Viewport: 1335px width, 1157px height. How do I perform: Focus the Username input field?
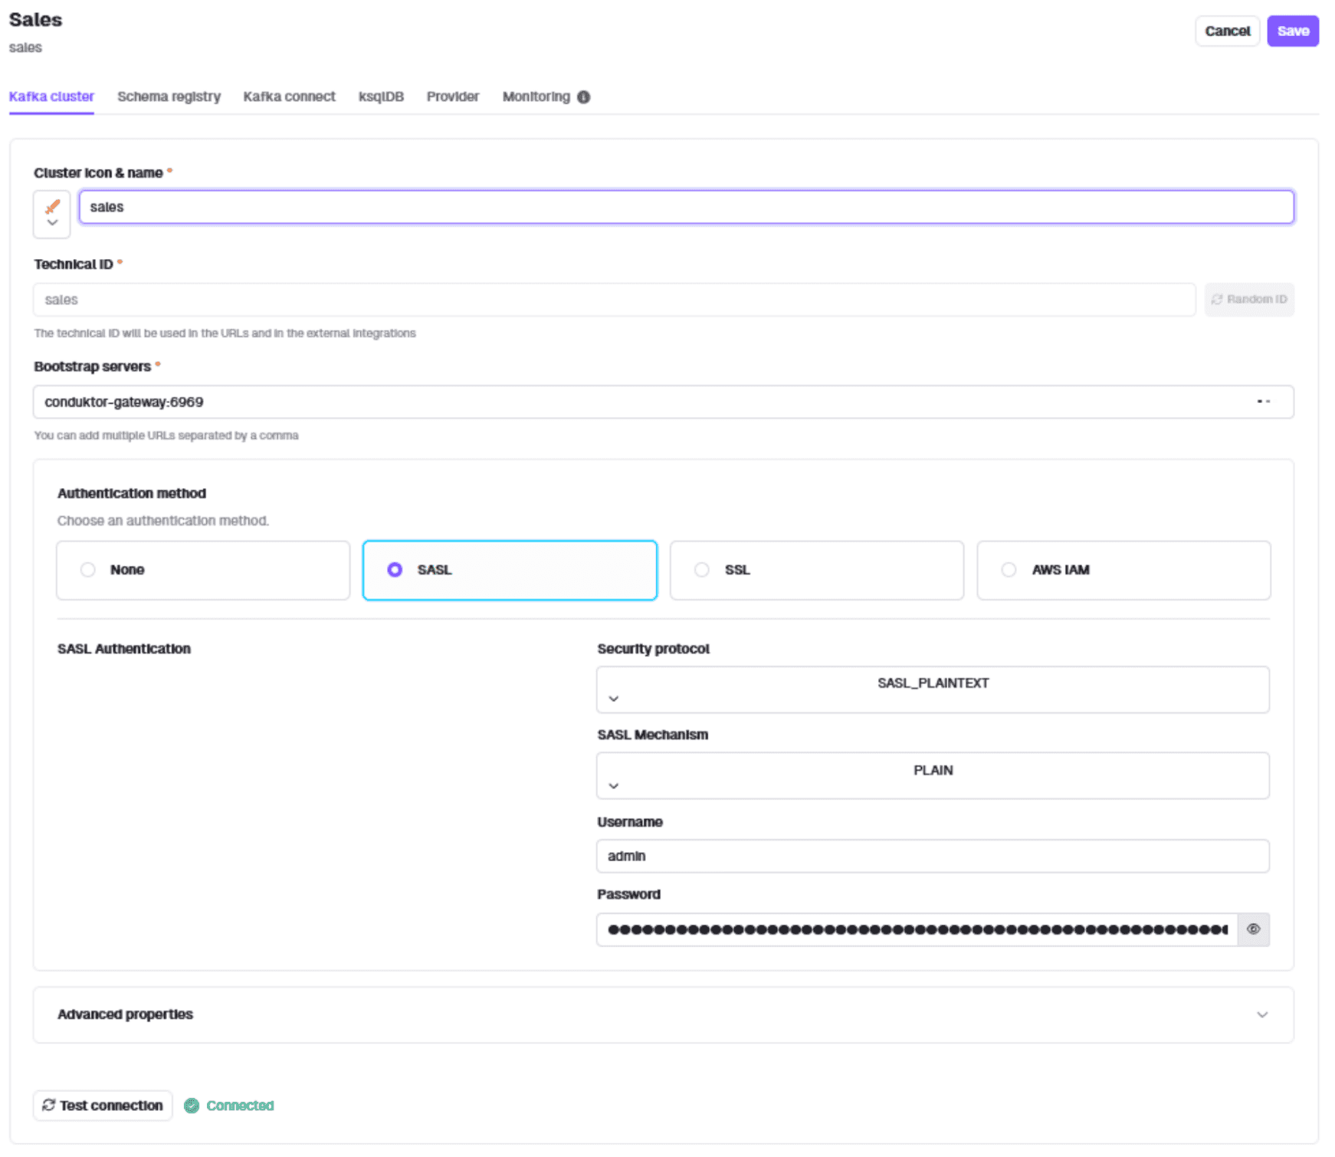(x=932, y=856)
